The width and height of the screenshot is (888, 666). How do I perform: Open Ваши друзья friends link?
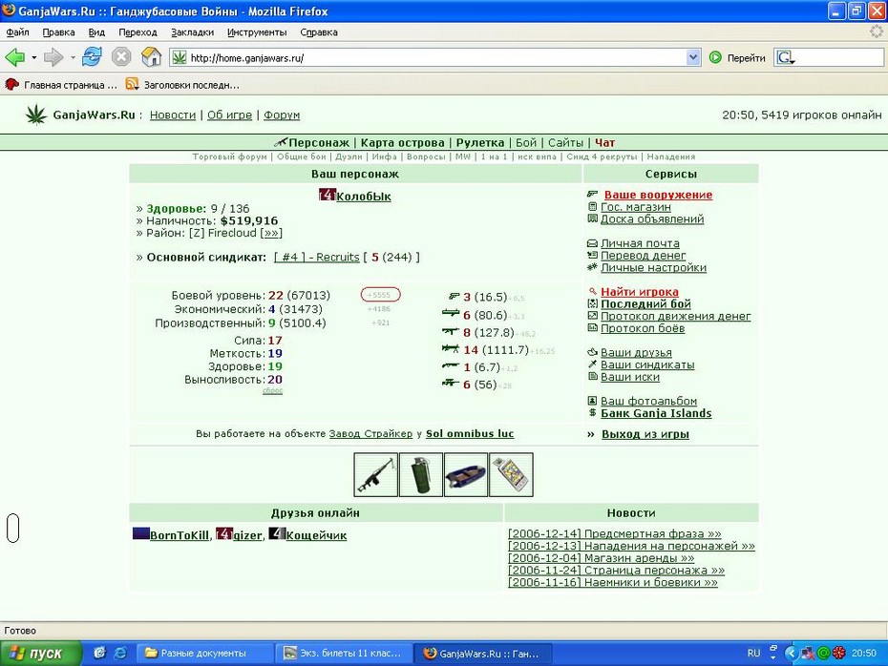point(636,352)
